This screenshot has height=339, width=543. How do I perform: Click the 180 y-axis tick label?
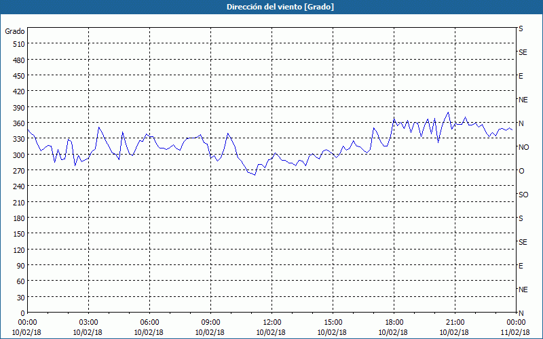[19, 218]
